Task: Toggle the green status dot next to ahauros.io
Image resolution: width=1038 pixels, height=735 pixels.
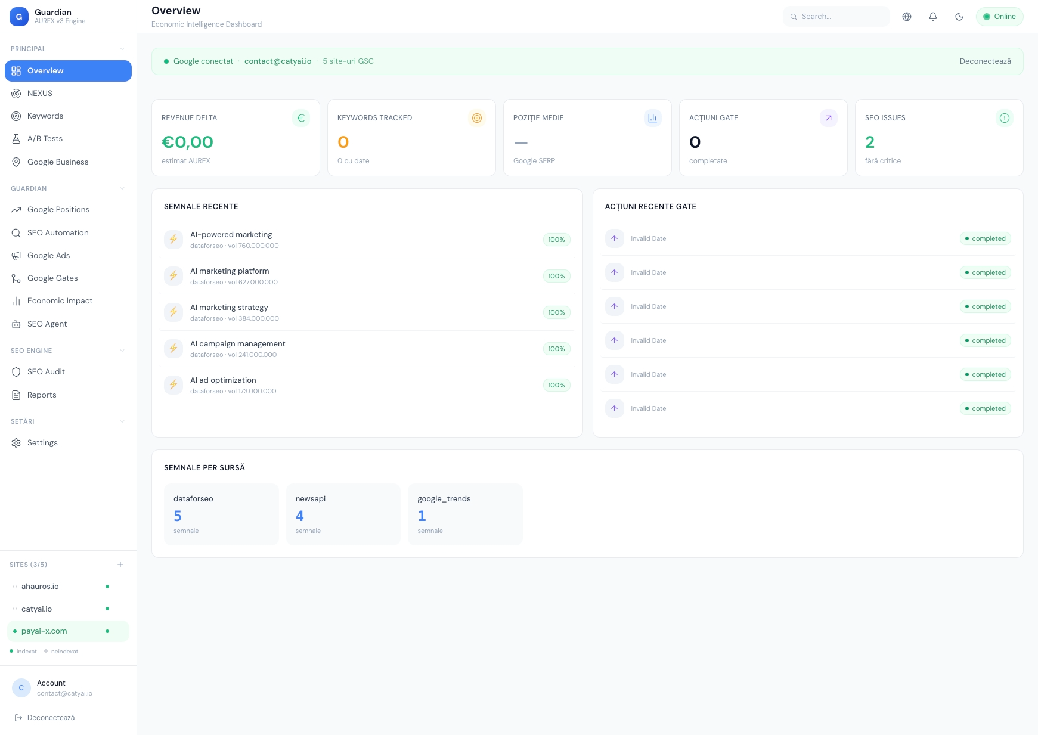Action: [107, 586]
